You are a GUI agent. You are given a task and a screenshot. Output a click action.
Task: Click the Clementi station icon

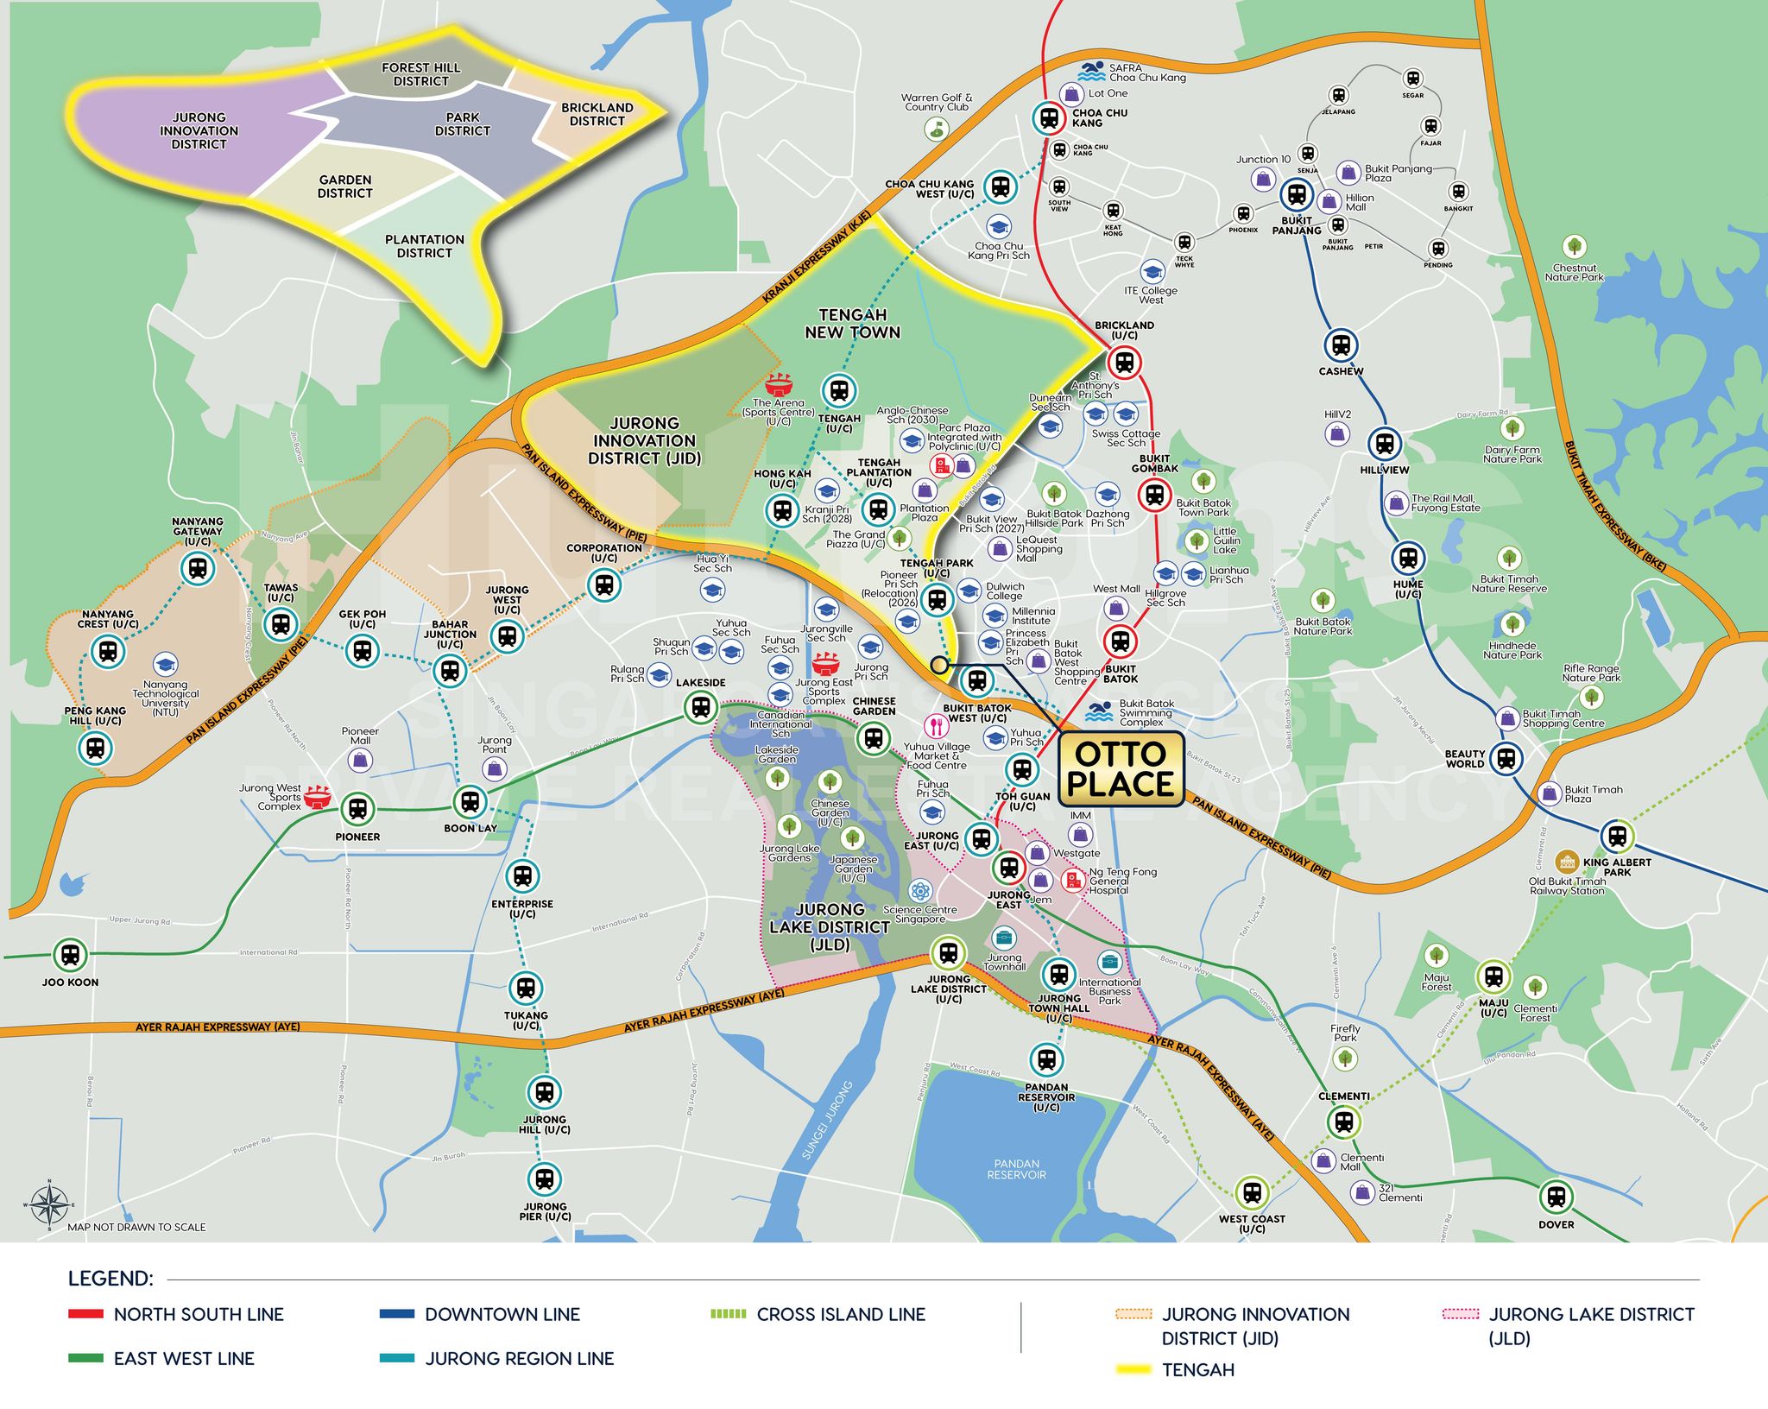pyautogui.click(x=1343, y=1122)
